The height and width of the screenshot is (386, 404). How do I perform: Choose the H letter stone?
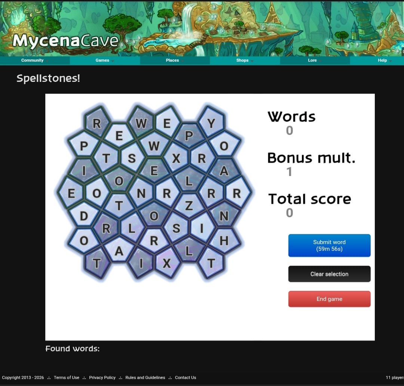pyautogui.click(x=224, y=241)
